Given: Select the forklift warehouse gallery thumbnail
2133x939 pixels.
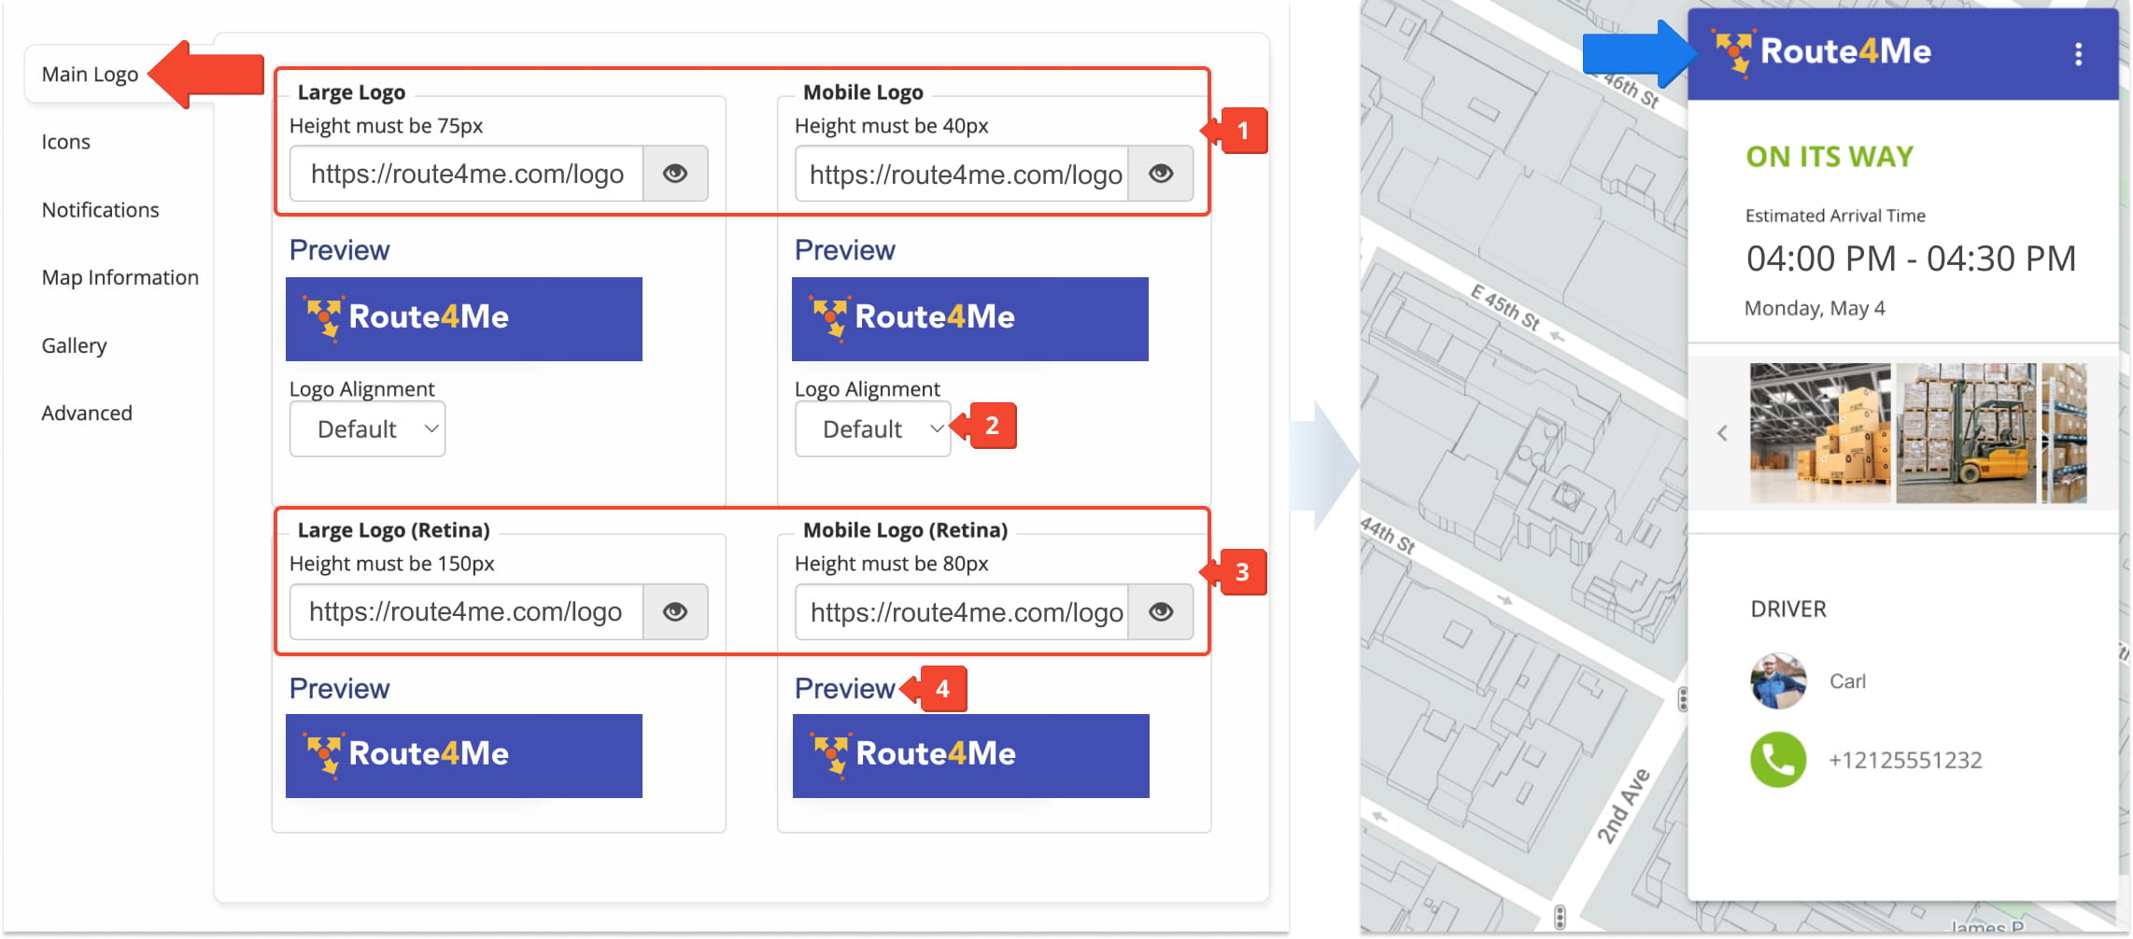Looking at the screenshot, I should (1965, 433).
